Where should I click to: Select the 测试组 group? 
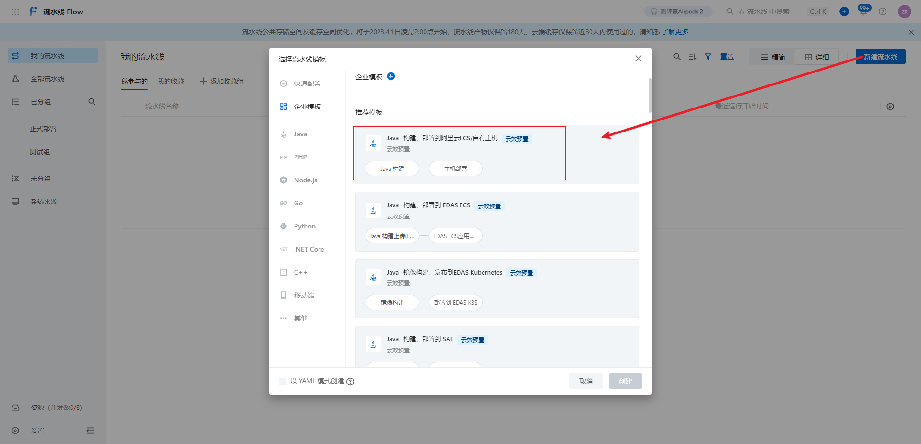tap(40, 152)
